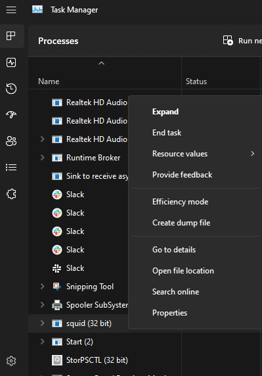The height and width of the screenshot is (376, 262).
Task: Open the Startup apps sidebar icon
Action: click(11, 114)
